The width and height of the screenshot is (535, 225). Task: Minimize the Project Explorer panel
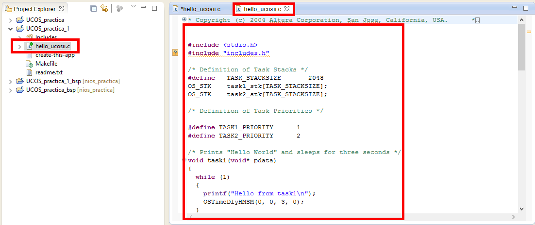143,8
